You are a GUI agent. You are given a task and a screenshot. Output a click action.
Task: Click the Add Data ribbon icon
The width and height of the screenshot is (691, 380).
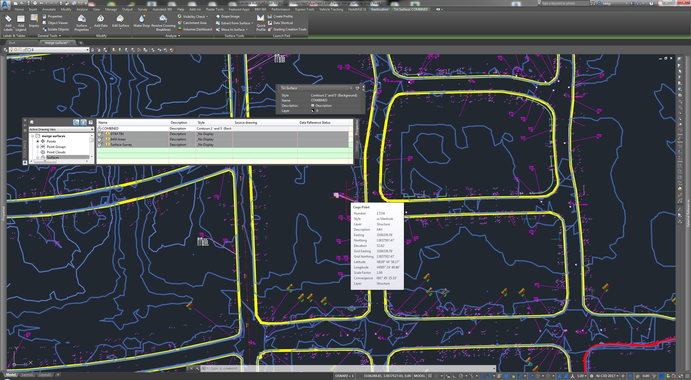click(x=101, y=21)
